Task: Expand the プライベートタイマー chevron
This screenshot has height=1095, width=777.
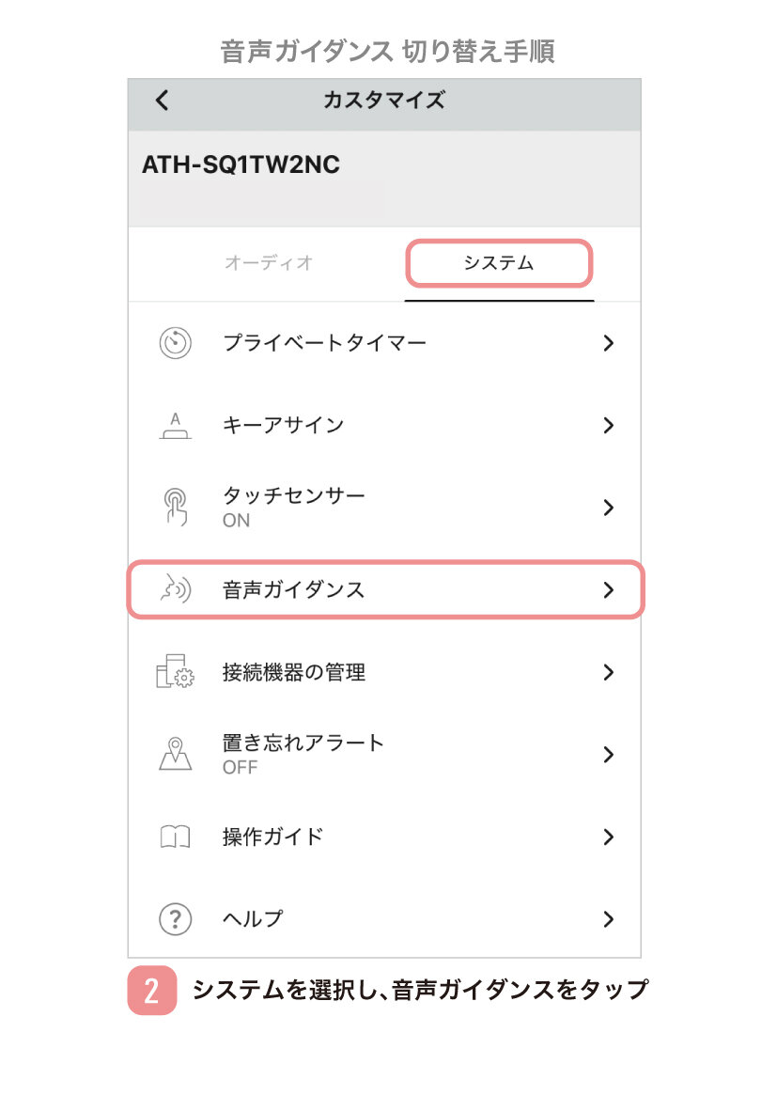Action: (x=608, y=343)
